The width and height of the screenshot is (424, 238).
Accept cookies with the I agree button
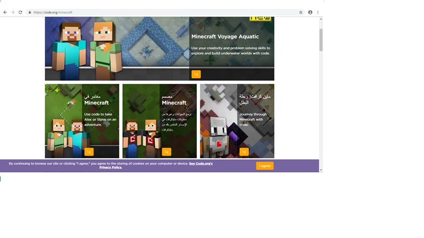(x=265, y=166)
